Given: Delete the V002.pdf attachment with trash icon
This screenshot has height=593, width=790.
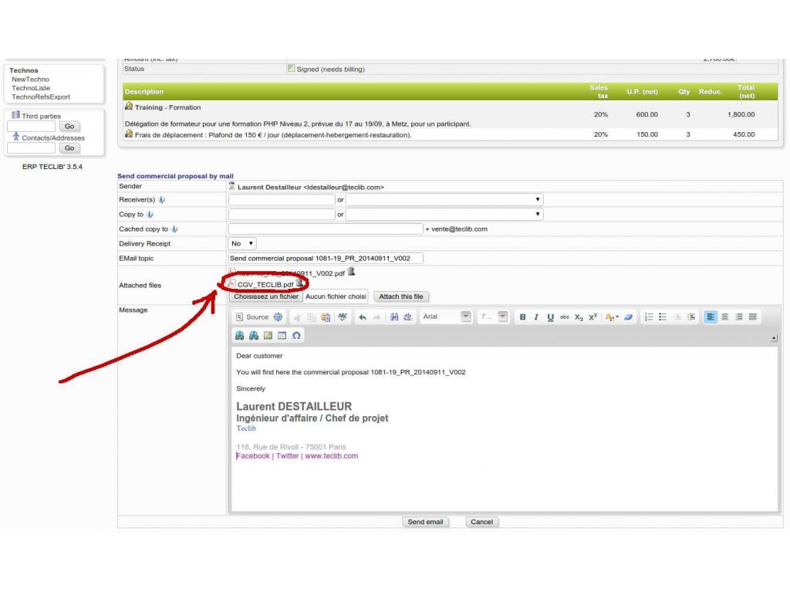Looking at the screenshot, I should pos(351,273).
